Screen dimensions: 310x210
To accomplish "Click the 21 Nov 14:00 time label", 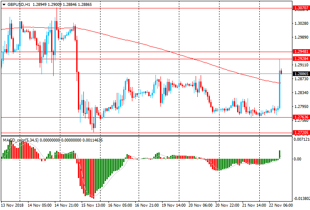I will coord(254,205).
